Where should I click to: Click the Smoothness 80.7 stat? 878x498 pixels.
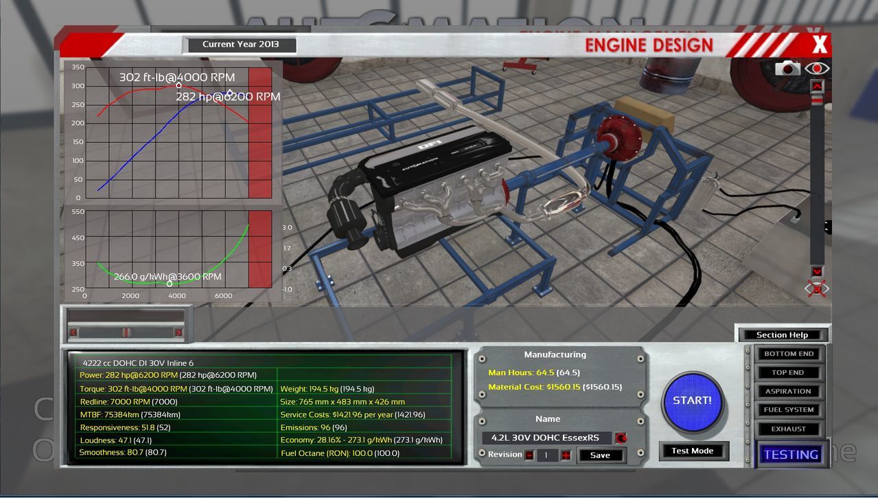click(123, 453)
